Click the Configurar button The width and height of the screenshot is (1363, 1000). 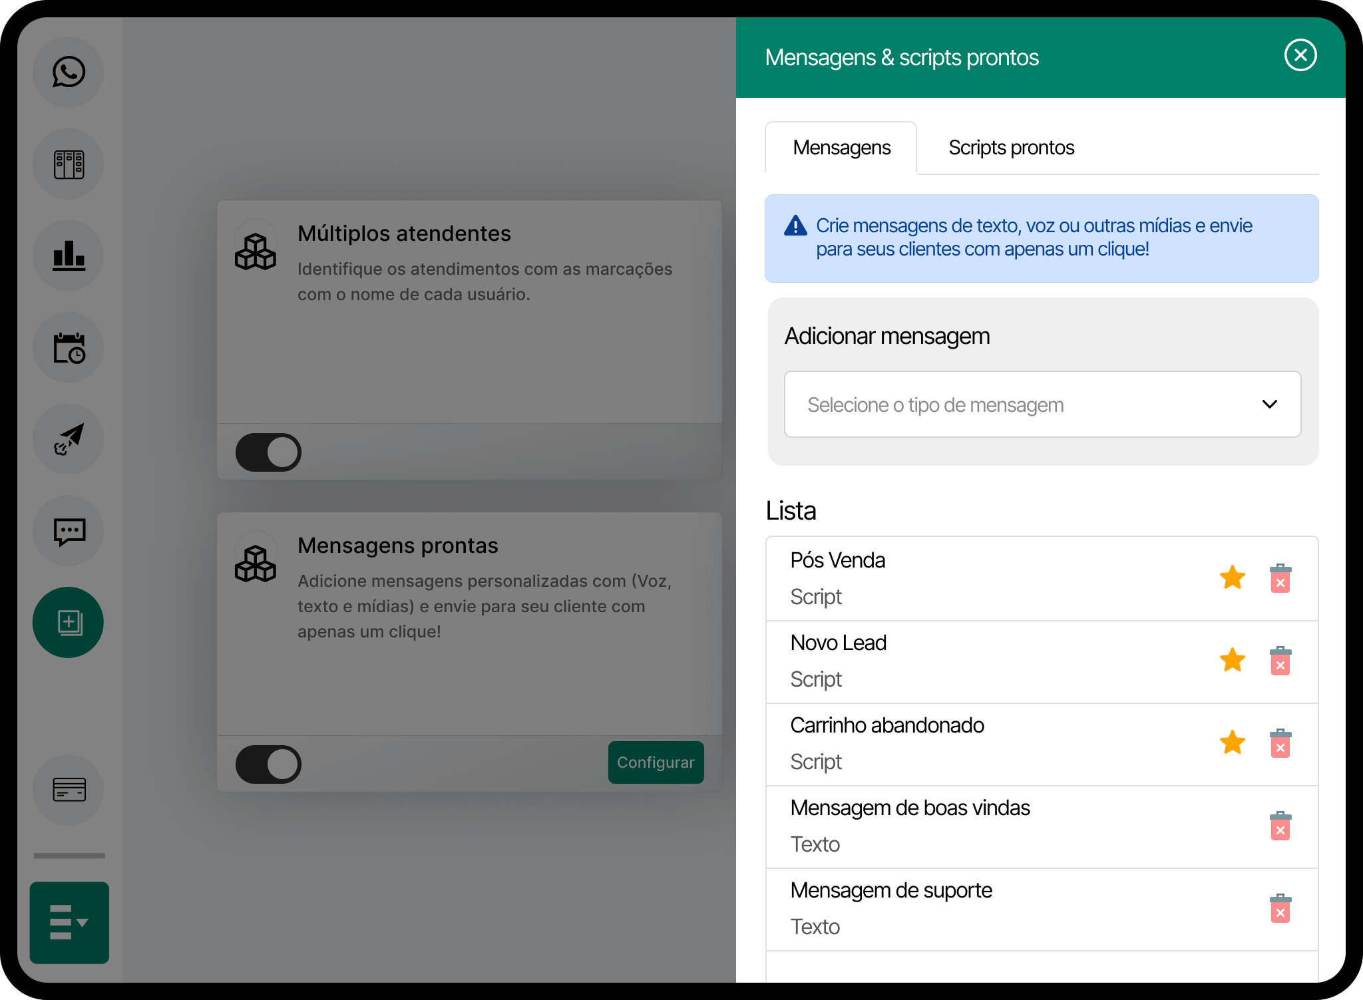click(x=656, y=762)
